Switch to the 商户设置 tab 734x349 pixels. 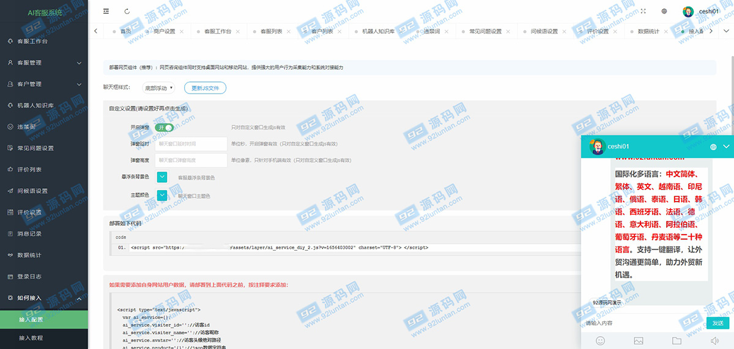pyautogui.click(x=164, y=31)
